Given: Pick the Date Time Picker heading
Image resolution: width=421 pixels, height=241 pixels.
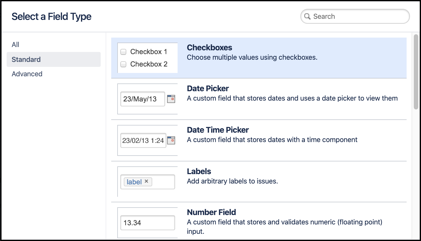Looking at the screenshot, I should pyautogui.click(x=218, y=130).
